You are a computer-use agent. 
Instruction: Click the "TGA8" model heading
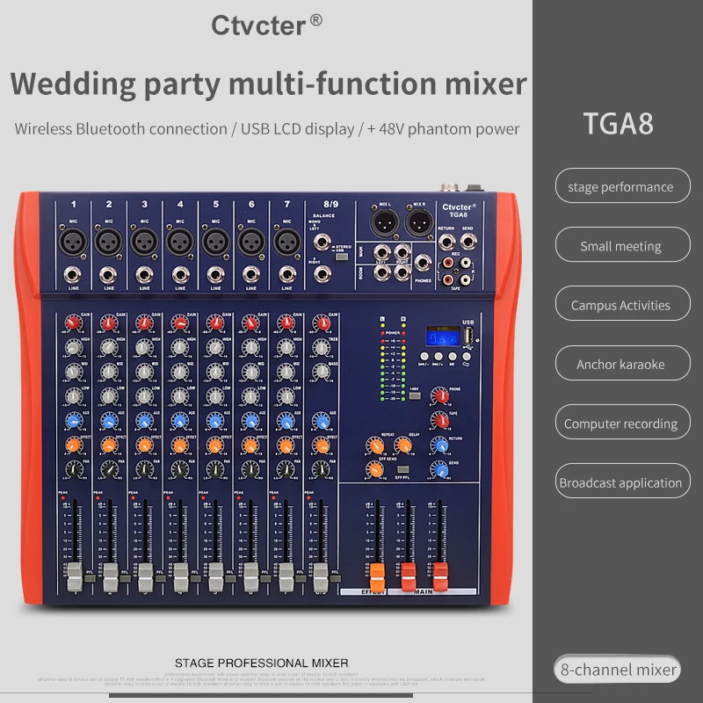(619, 123)
